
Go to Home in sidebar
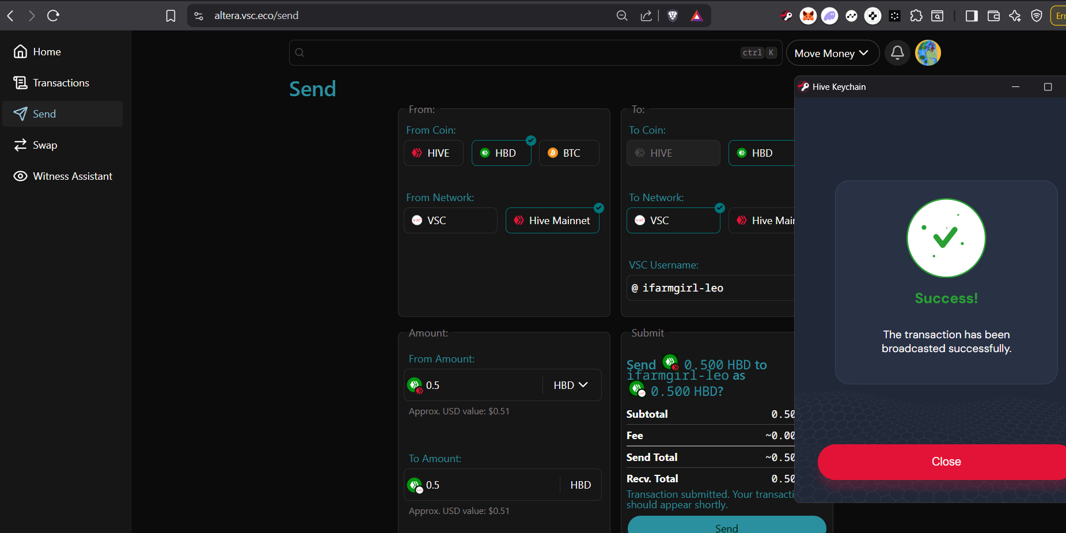point(63,52)
